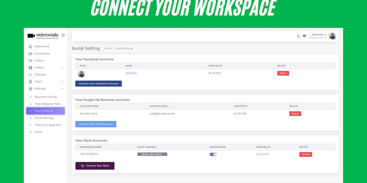367x183 pixels.
Task: Open the Campaigns menu item
Action: [42, 54]
